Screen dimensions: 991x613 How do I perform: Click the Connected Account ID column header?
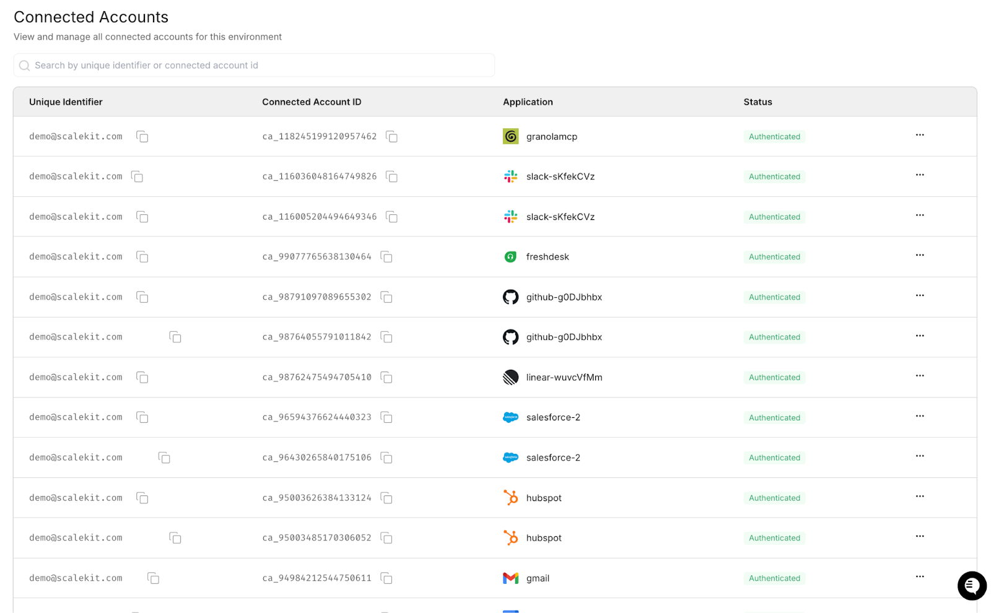[x=312, y=102]
